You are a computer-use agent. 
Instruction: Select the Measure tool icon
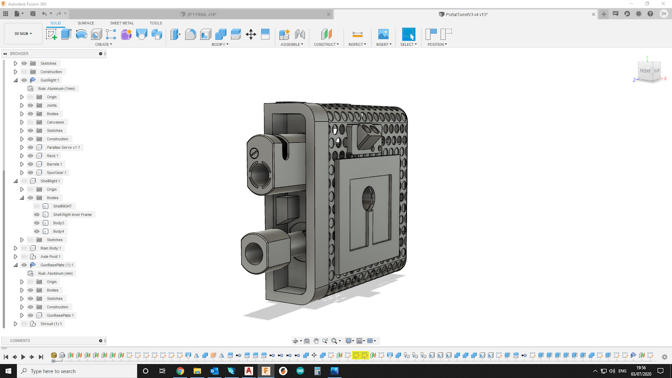(357, 34)
